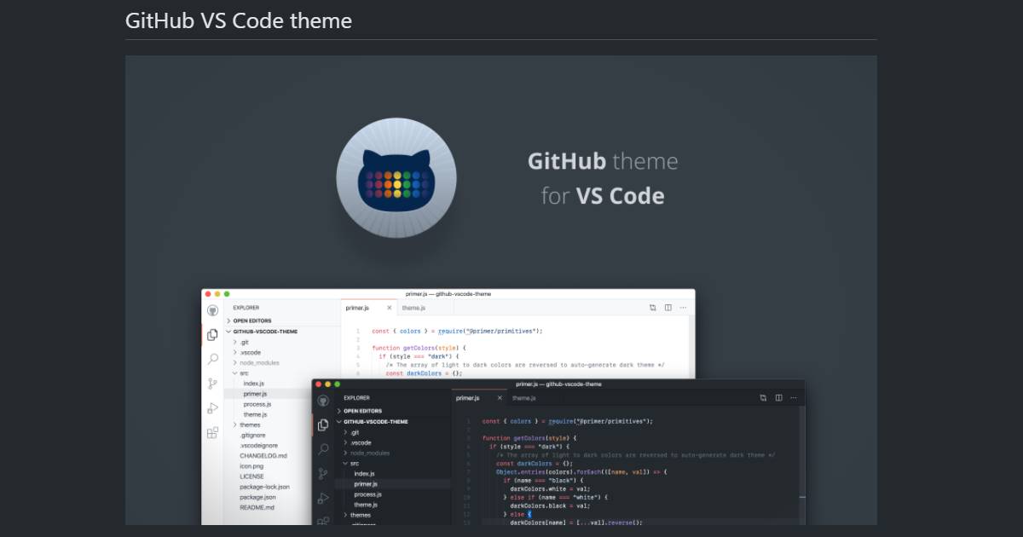Open CHANGELOG.md in light window explorer
This screenshot has width=1023, height=537.
point(263,455)
